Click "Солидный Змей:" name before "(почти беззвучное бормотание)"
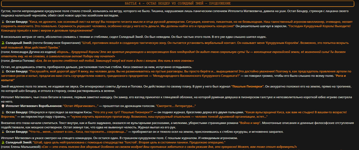The height and width of the screenshot is (150, 359). coord(19,43)
